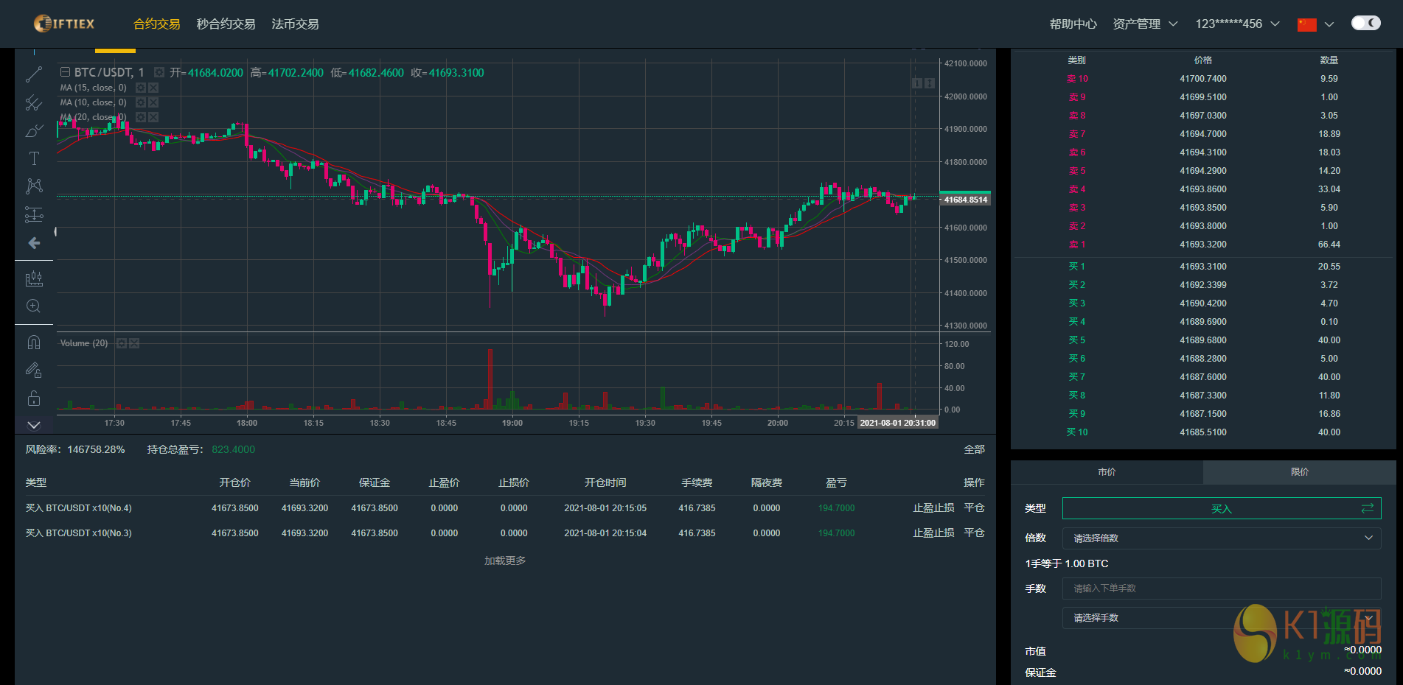The width and height of the screenshot is (1403, 685).
Task: Open the 资产管理 dropdown menu
Action: click(x=1145, y=24)
